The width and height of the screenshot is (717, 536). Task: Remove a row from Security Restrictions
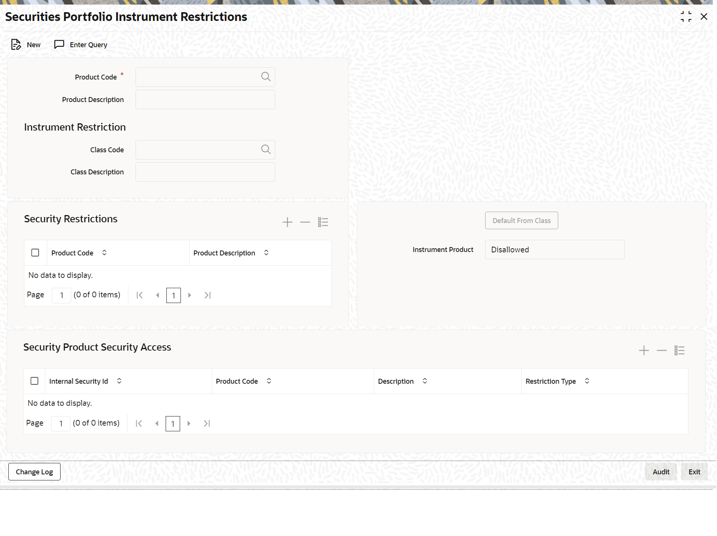coord(305,222)
